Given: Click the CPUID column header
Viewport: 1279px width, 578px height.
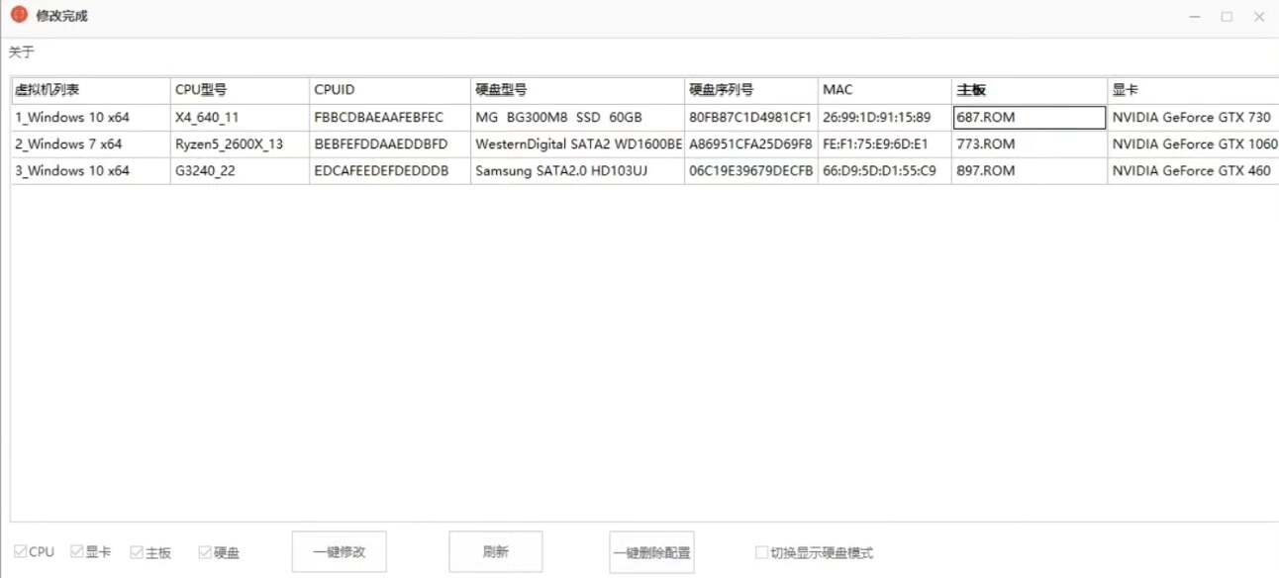Looking at the screenshot, I should 390,90.
